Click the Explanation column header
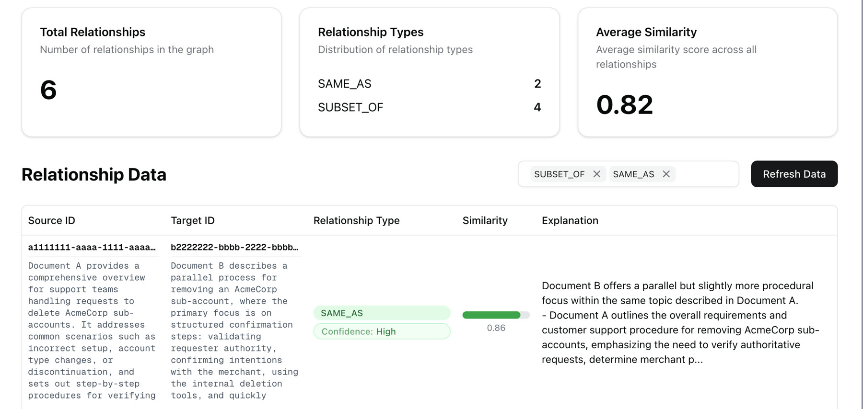Viewport: 863px width, 409px height. click(x=570, y=220)
